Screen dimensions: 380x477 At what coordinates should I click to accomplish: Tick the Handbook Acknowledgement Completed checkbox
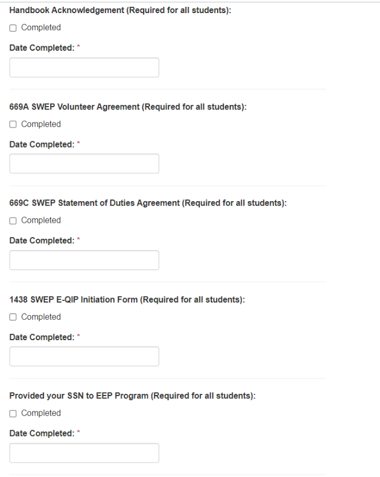coord(13,28)
